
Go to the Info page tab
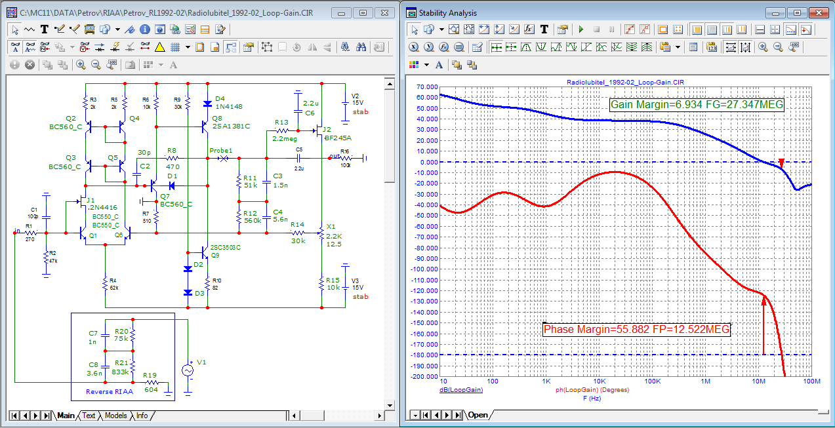(142, 416)
